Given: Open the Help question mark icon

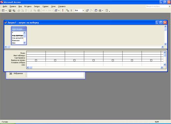Looking at the screenshot, I should click(107, 10).
